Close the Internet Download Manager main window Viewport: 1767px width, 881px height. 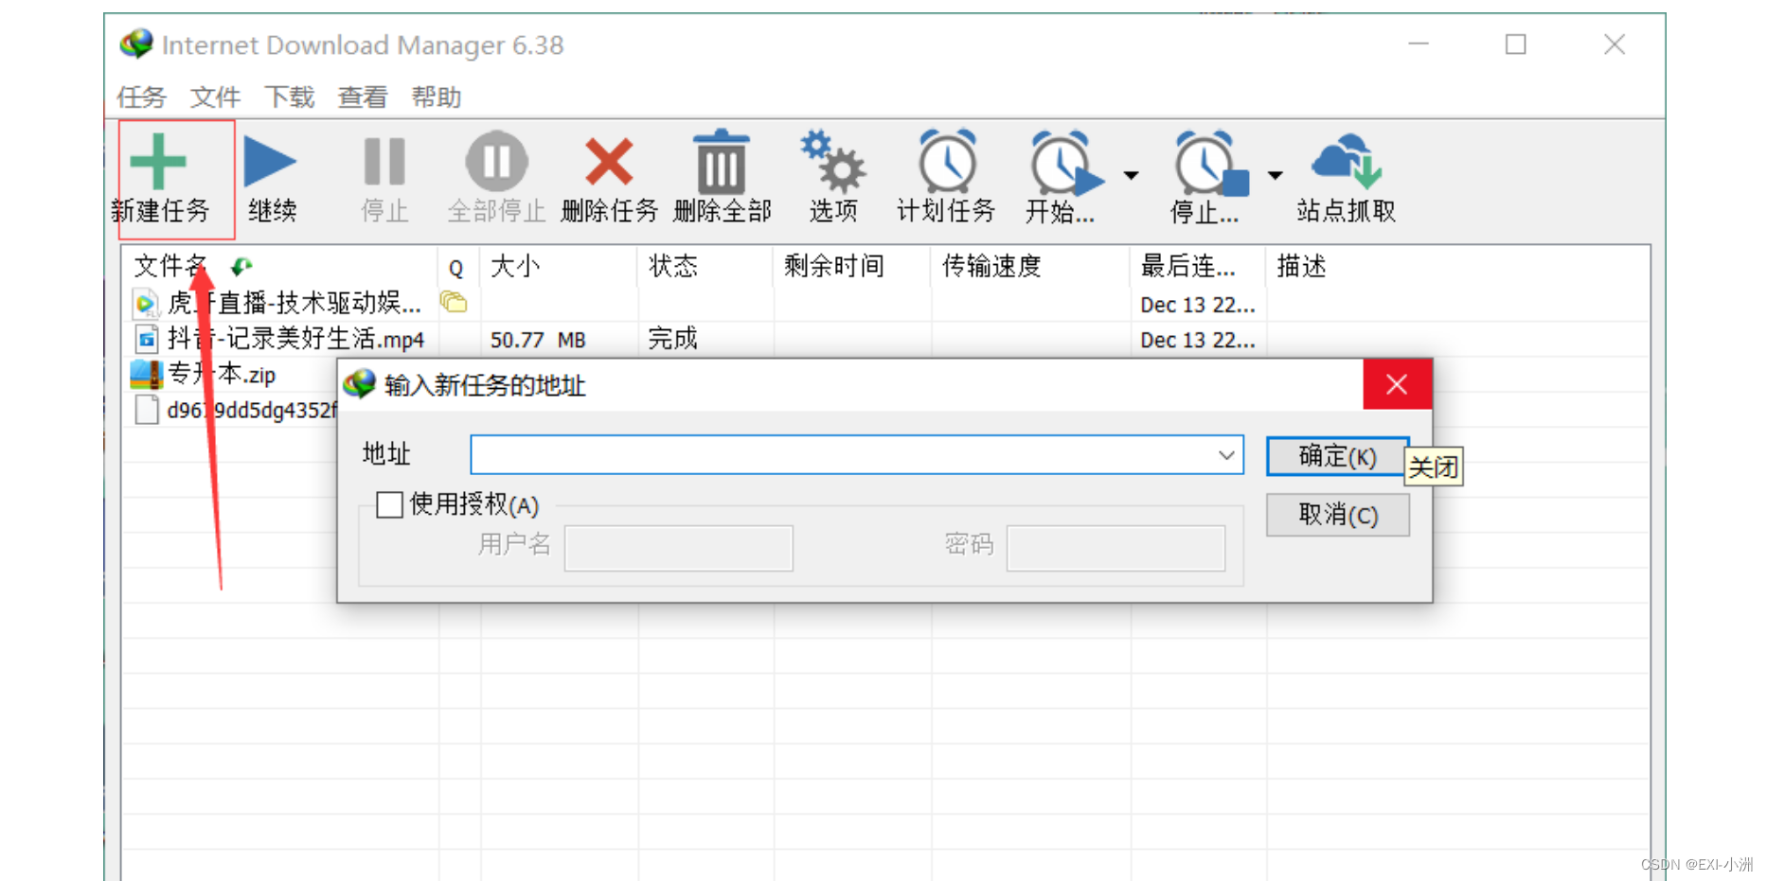[1615, 44]
